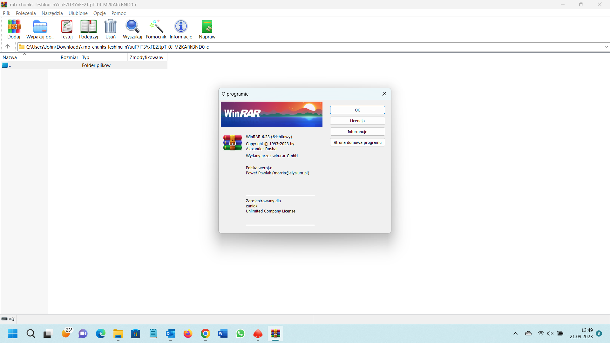Screen dimensions: 610x343
Task: Click the Dodaj (Add) toolbar icon
Action: (x=14, y=29)
